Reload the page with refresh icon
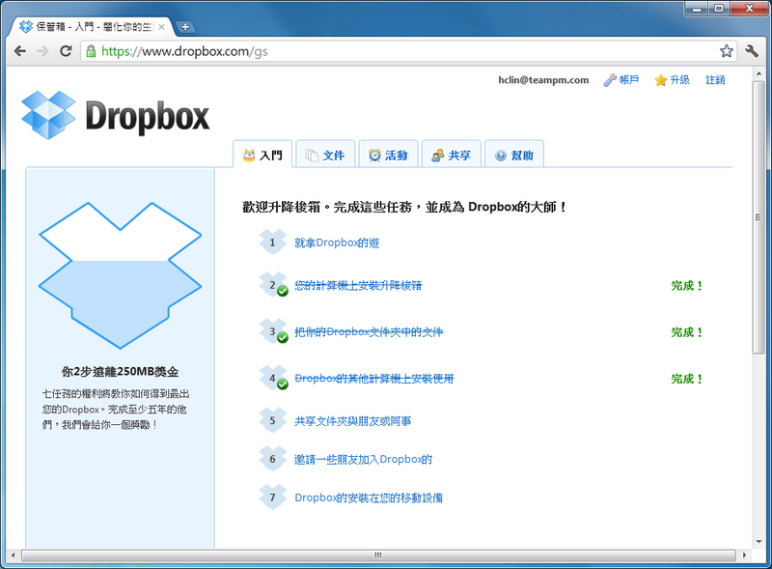This screenshot has height=569, width=772. (x=66, y=51)
